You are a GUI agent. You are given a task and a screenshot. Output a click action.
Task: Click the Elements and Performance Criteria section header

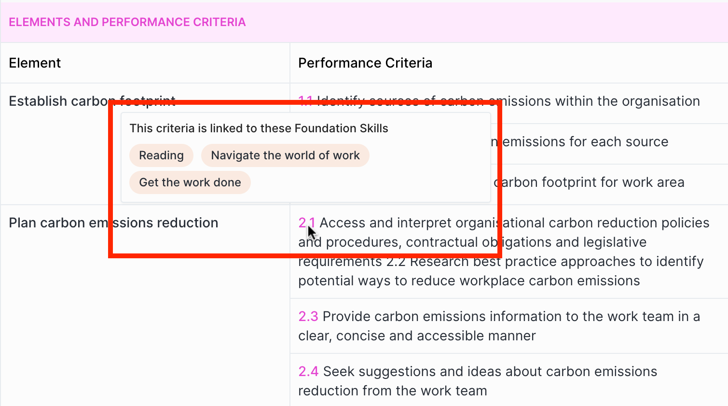[x=127, y=22]
